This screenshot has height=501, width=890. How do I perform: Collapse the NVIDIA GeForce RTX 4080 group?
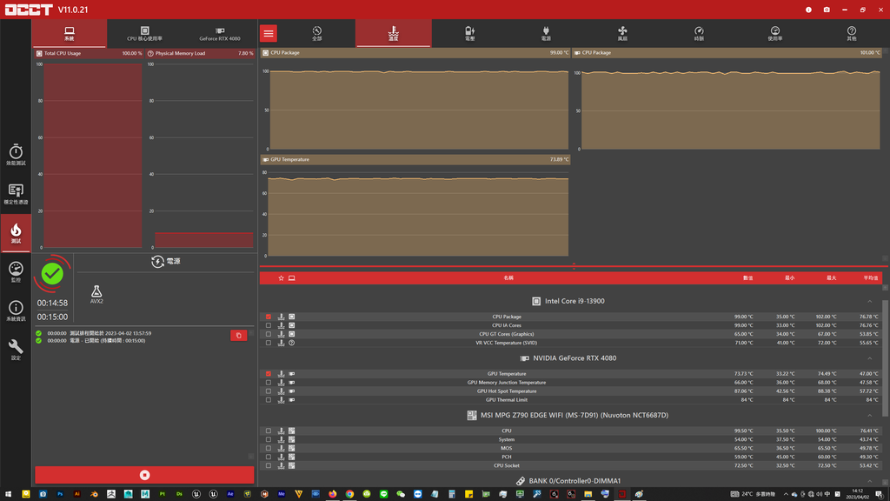coord(870,358)
